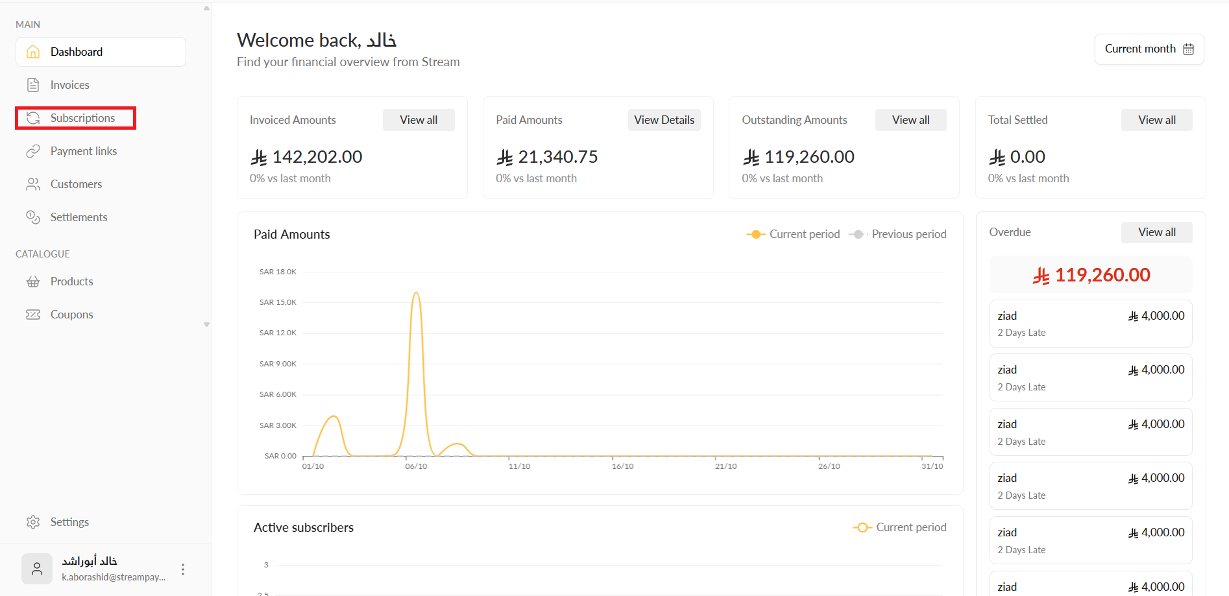Toggle Current period legend in Active subscribers
The width and height of the screenshot is (1229, 596).
(900, 527)
